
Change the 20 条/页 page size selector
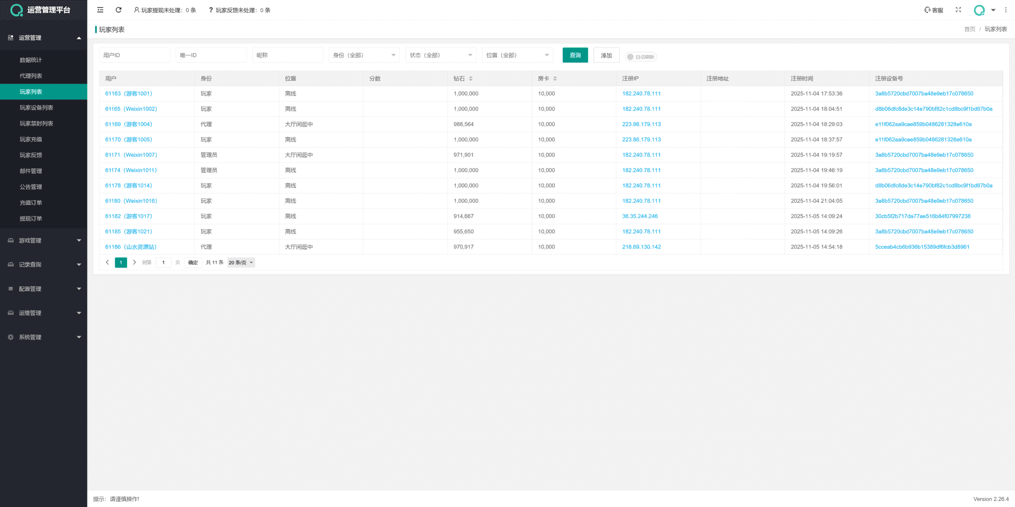pyautogui.click(x=241, y=262)
